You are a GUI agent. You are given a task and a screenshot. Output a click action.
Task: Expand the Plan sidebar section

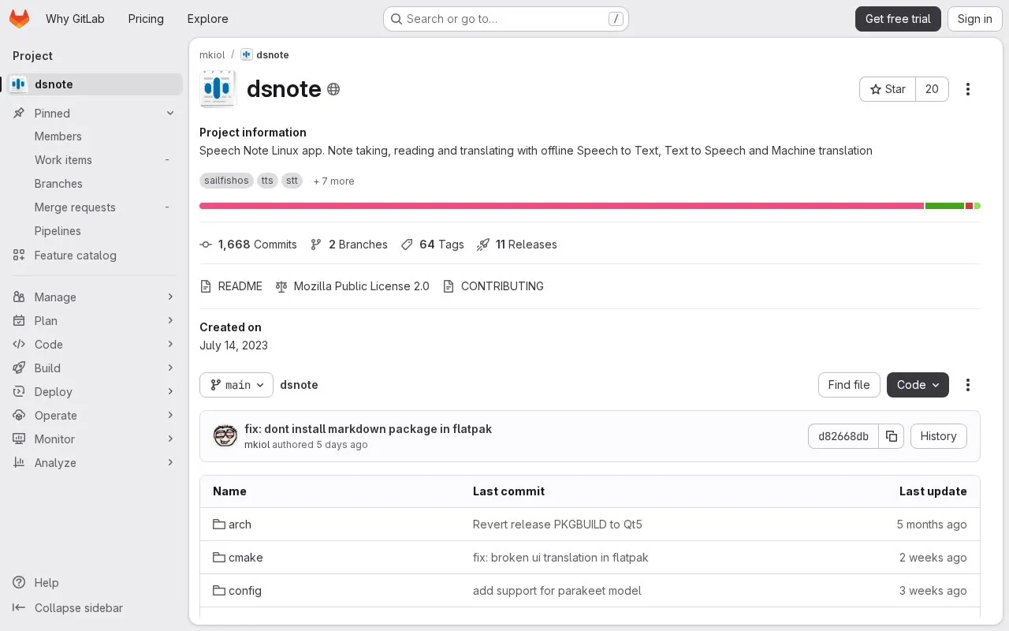[x=95, y=321]
